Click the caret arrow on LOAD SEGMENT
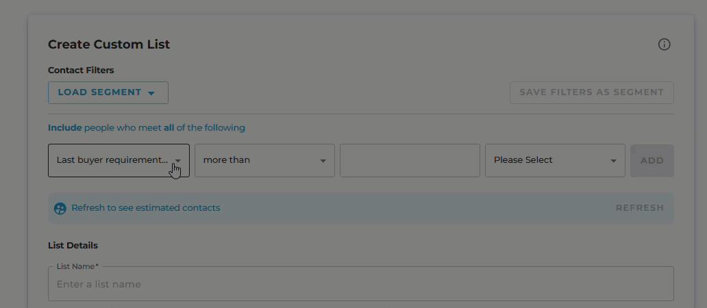The image size is (707, 308). [x=151, y=93]
